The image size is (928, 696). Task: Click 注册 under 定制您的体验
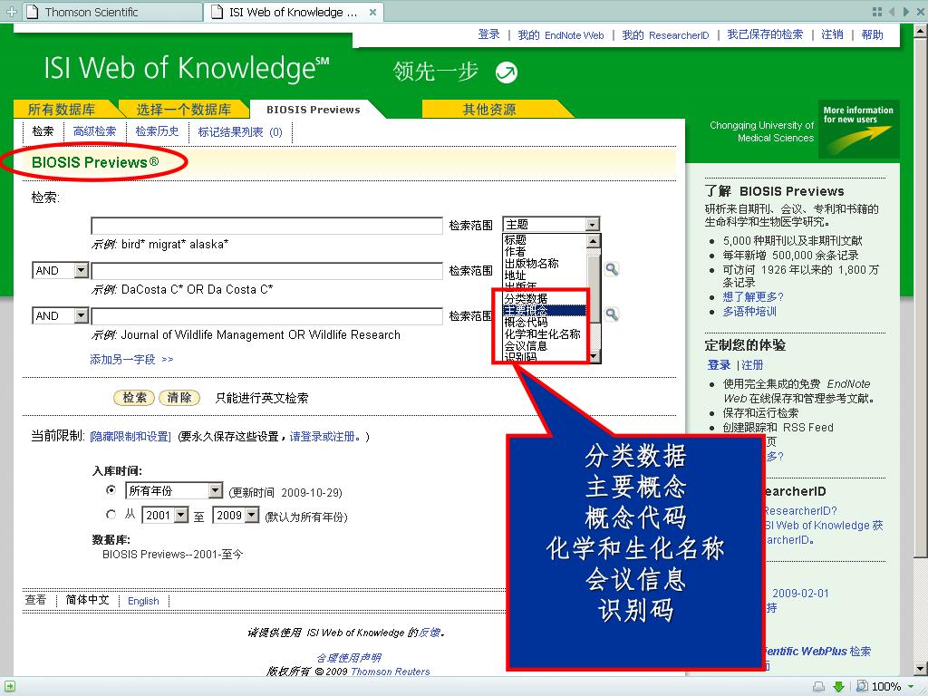pos(752,364)
